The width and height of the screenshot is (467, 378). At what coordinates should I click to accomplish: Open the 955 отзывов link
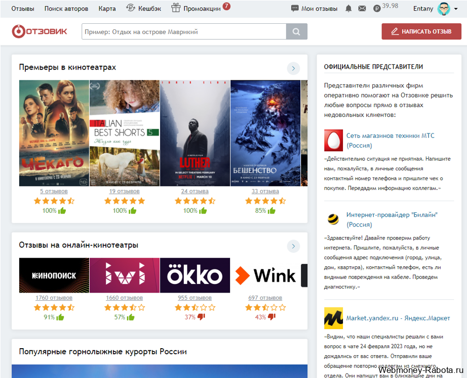click(195, 298)
